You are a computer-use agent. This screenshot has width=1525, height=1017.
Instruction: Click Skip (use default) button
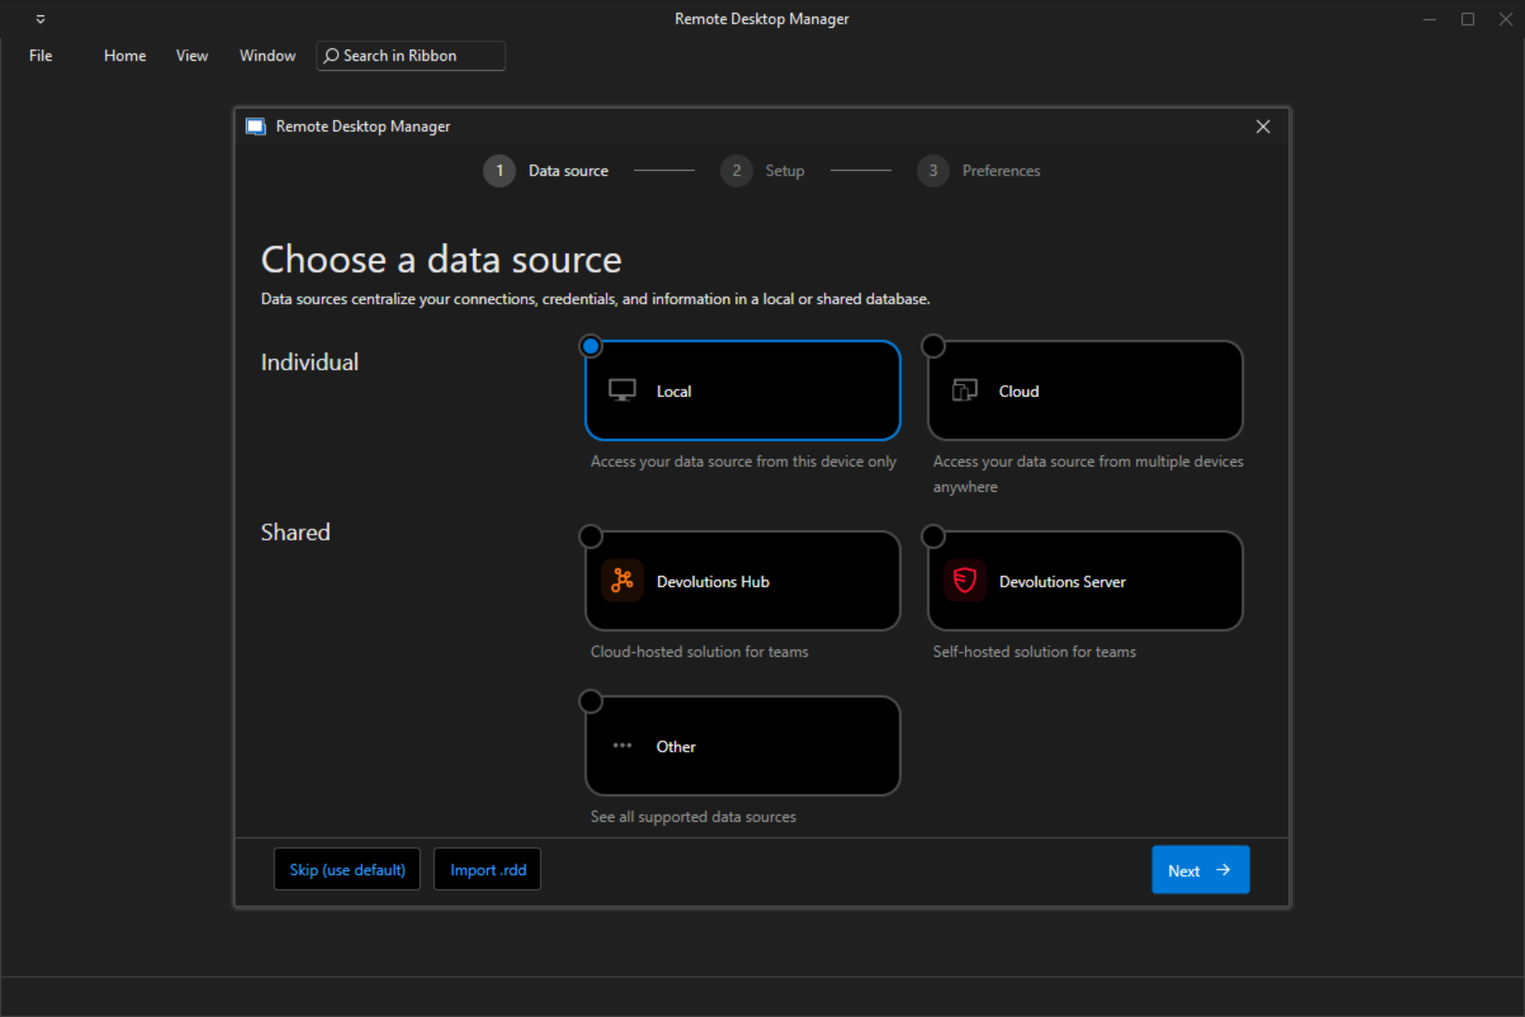[x=347, y=869]
